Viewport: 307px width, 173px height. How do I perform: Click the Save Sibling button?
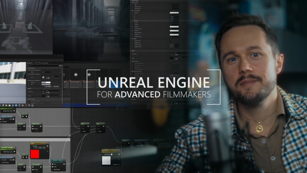pos(48,86)
